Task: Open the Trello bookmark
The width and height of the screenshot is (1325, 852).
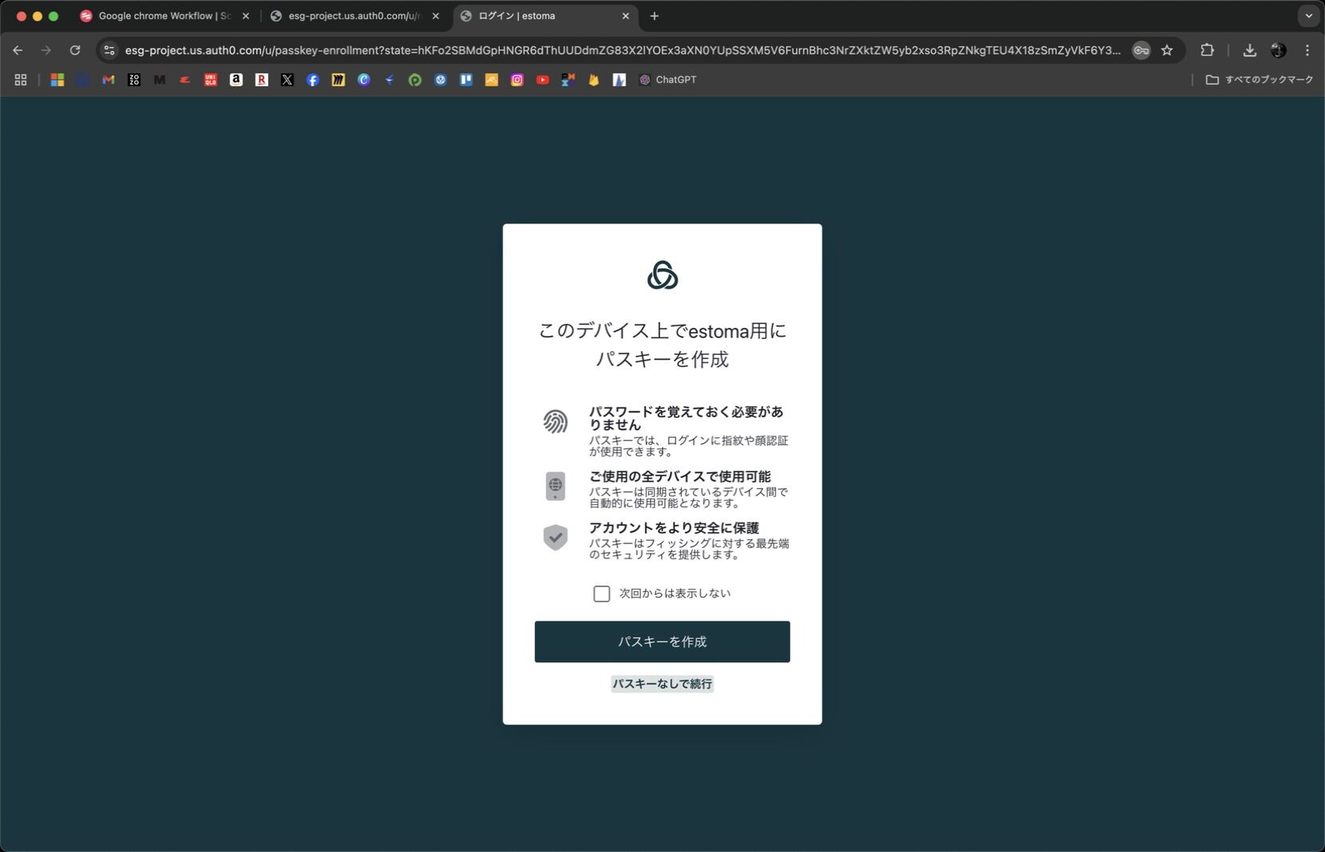Action: click(x=466, y=80)
